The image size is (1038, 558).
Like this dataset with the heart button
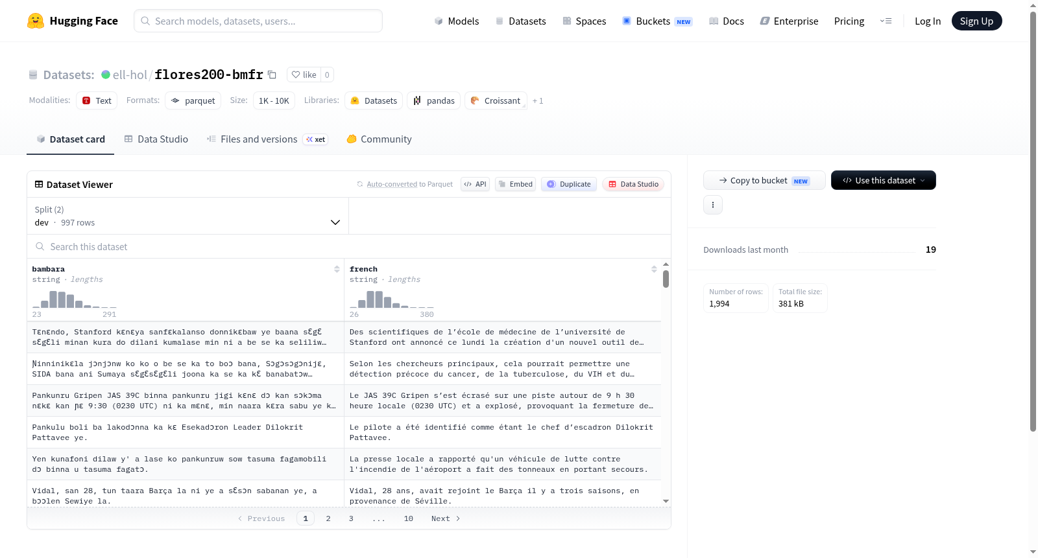point(304,75)
